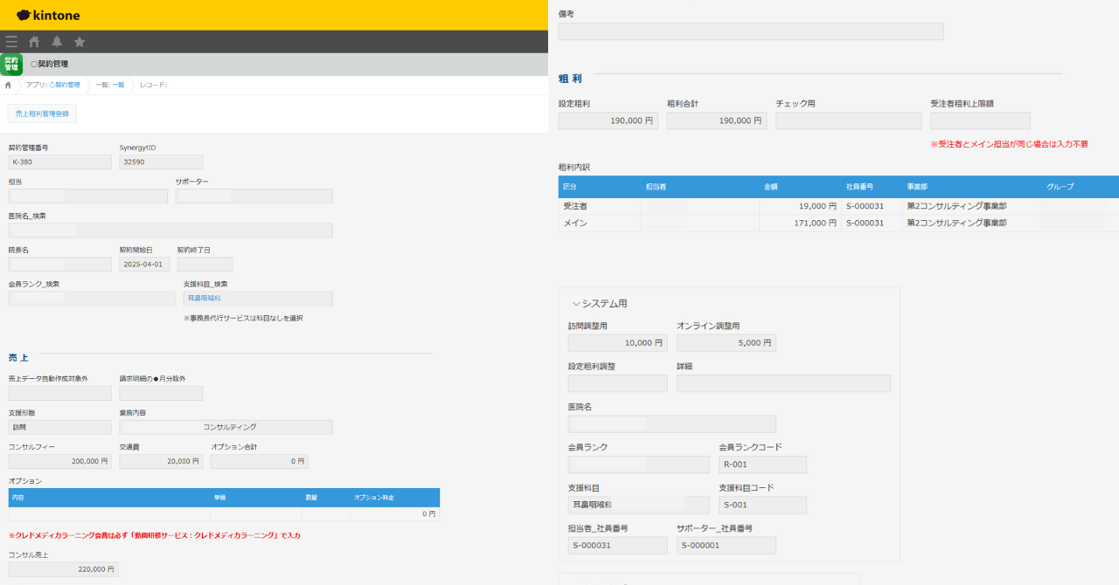
Task: Open notifications via the bell icon
Action: (57, 42)
